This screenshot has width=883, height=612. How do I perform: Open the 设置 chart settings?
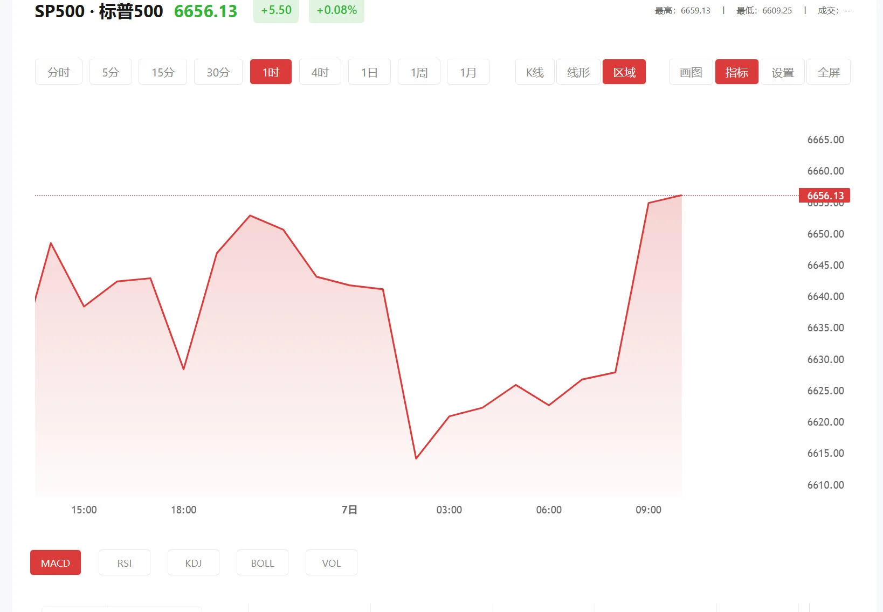point(782,72)
